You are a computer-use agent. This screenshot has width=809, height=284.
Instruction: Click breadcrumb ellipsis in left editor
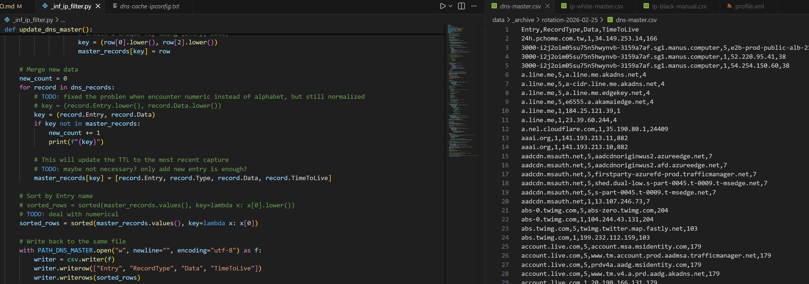63,20
